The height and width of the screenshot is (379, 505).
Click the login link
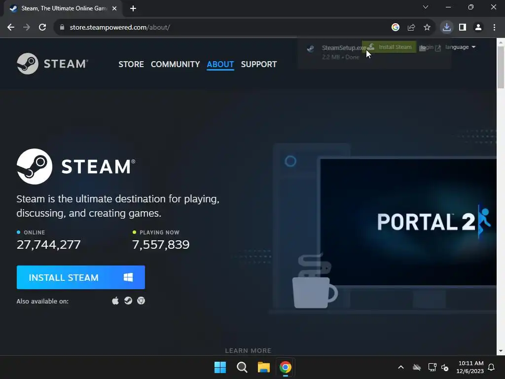pos(427,47)
